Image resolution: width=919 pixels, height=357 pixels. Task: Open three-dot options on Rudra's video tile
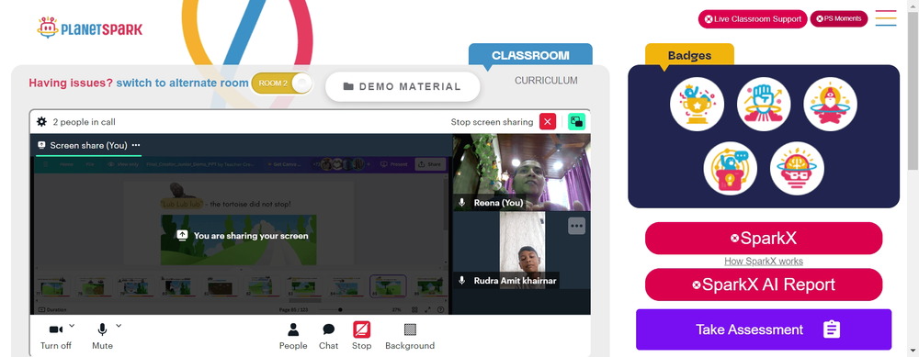pos(577,226)
